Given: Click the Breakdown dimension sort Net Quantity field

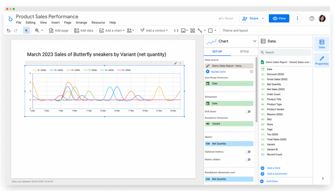Looking at the screenshot, I should click(x=229, y=179).
